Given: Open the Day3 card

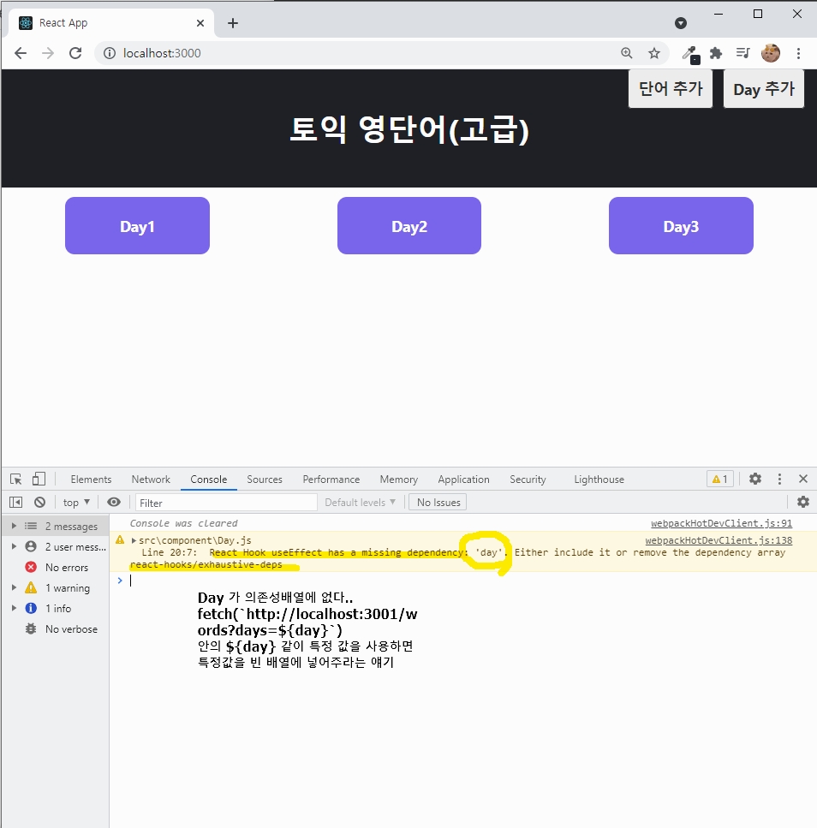Looking at the screenshot, I should [681, 225].
